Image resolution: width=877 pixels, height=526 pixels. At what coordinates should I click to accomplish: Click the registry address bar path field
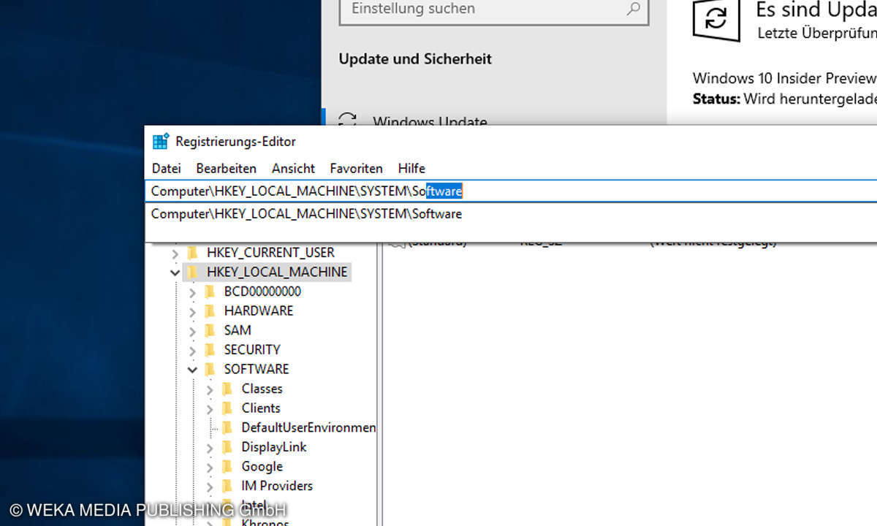pos(511,191)
